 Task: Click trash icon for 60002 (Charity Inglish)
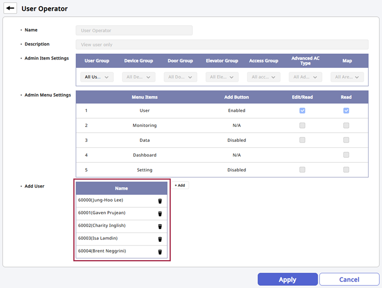(x=160, y=227)
